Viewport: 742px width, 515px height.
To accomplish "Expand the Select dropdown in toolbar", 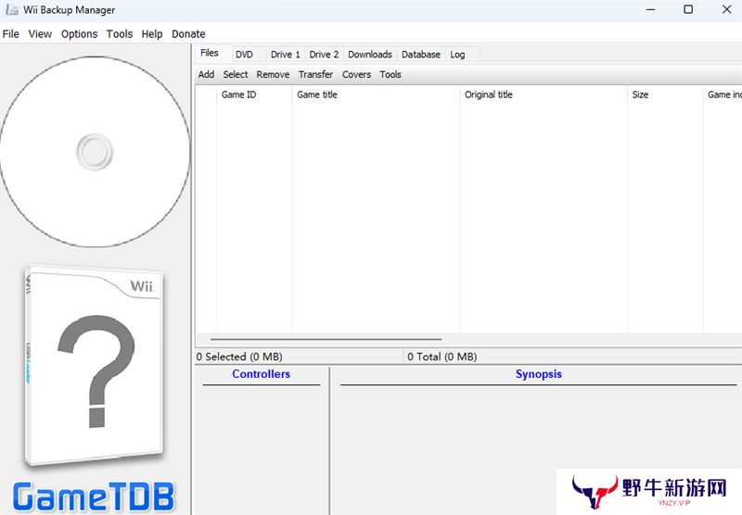I will [235, 75].
